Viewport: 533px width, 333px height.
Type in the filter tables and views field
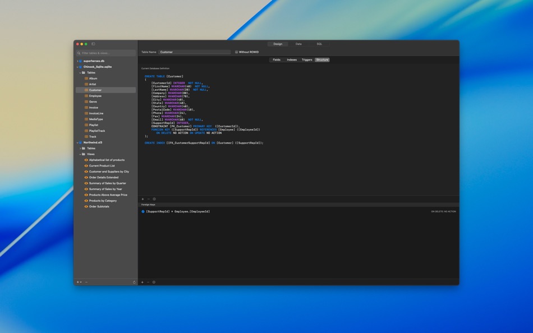(x=104, y=52)
